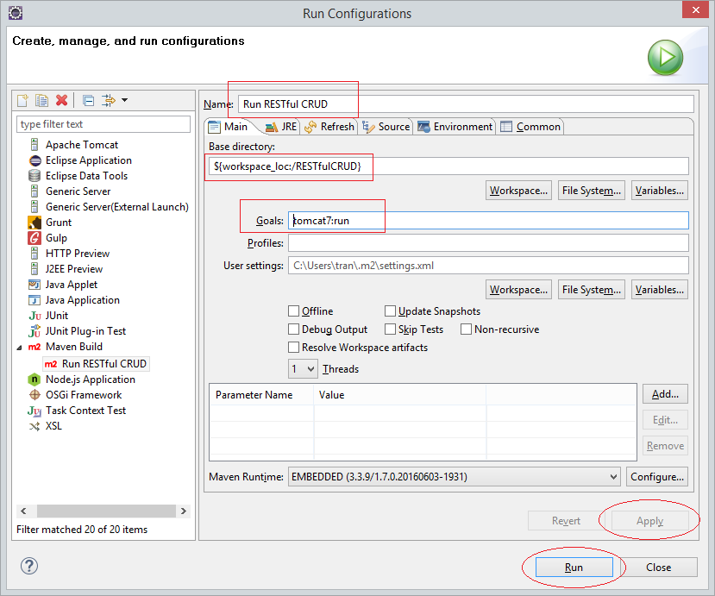Select the Generic Server icon
The height and width of the screenshot is (596, 715).
[x=34, y=191]
